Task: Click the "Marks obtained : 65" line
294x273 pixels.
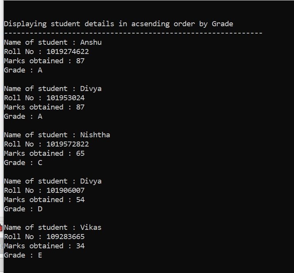Action: [x=44, y=153]
